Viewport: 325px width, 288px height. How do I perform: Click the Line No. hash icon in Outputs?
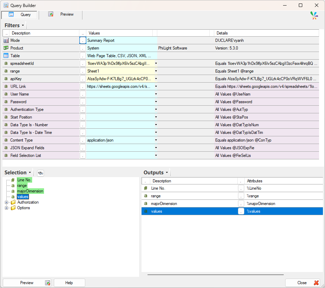tap(146, 188)
